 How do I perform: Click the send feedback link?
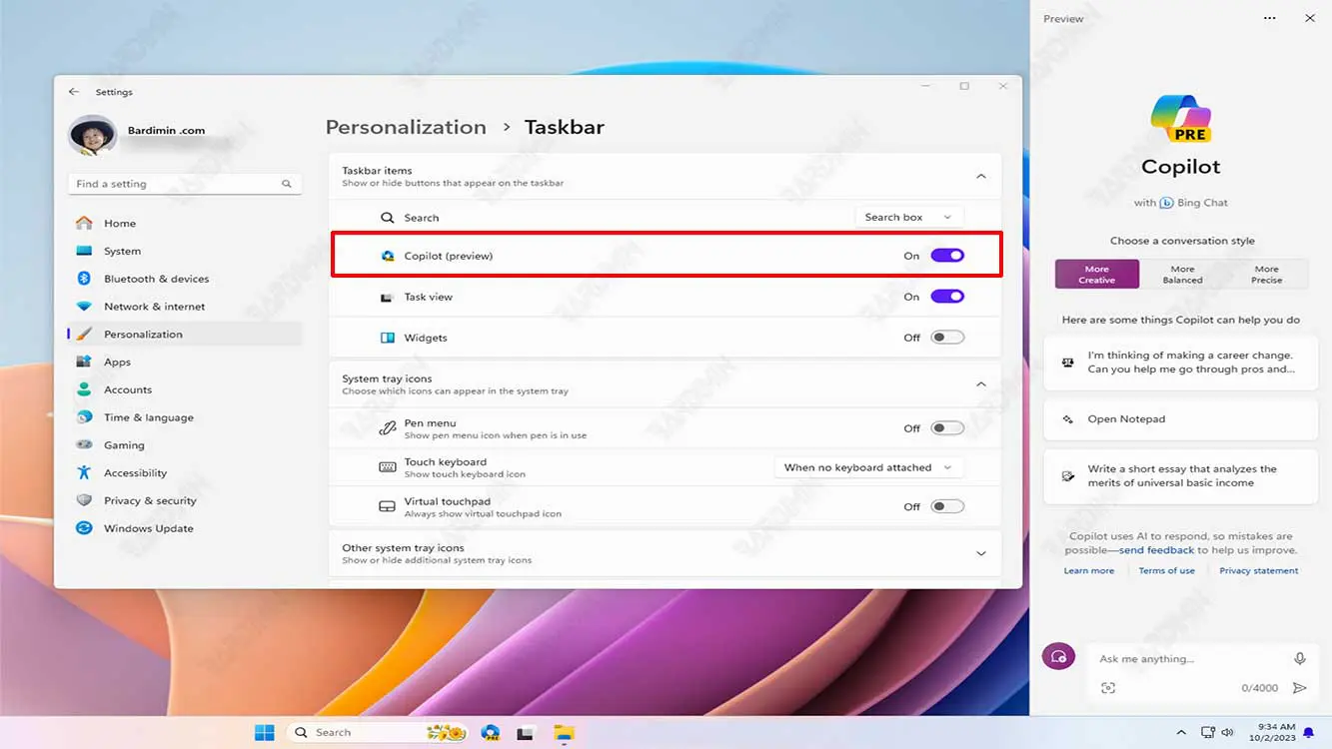1156,550
